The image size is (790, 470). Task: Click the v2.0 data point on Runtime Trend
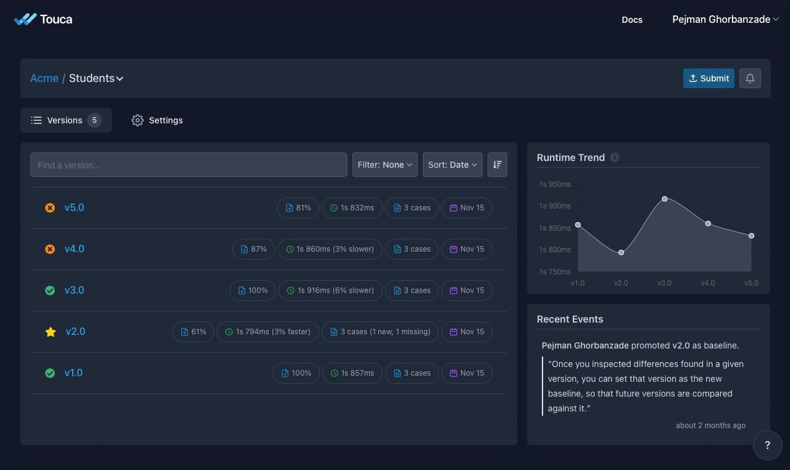[621, 252]
